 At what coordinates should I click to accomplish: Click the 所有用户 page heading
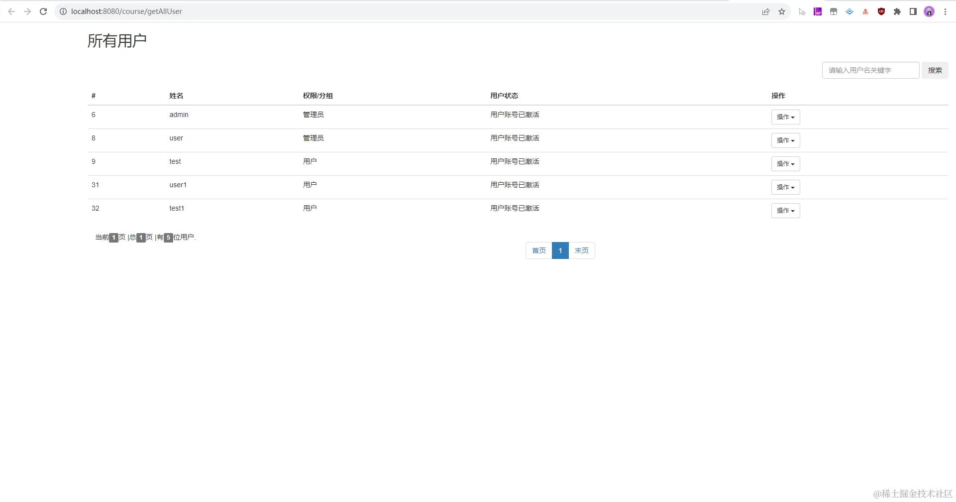[x=117, y=41]
